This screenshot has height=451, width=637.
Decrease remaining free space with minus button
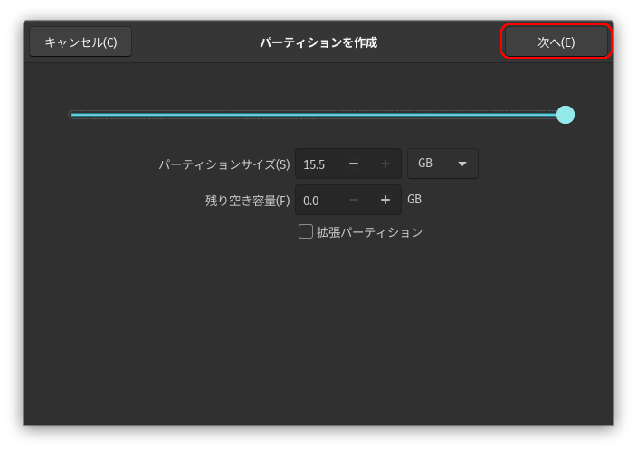point(354,200)
